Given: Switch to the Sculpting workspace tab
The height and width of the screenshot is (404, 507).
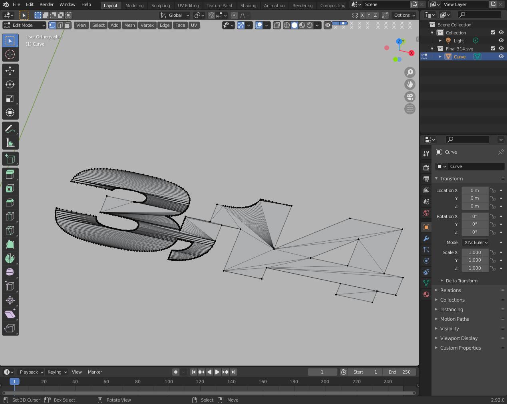Looking at the screenshot, I should (161, 6).
